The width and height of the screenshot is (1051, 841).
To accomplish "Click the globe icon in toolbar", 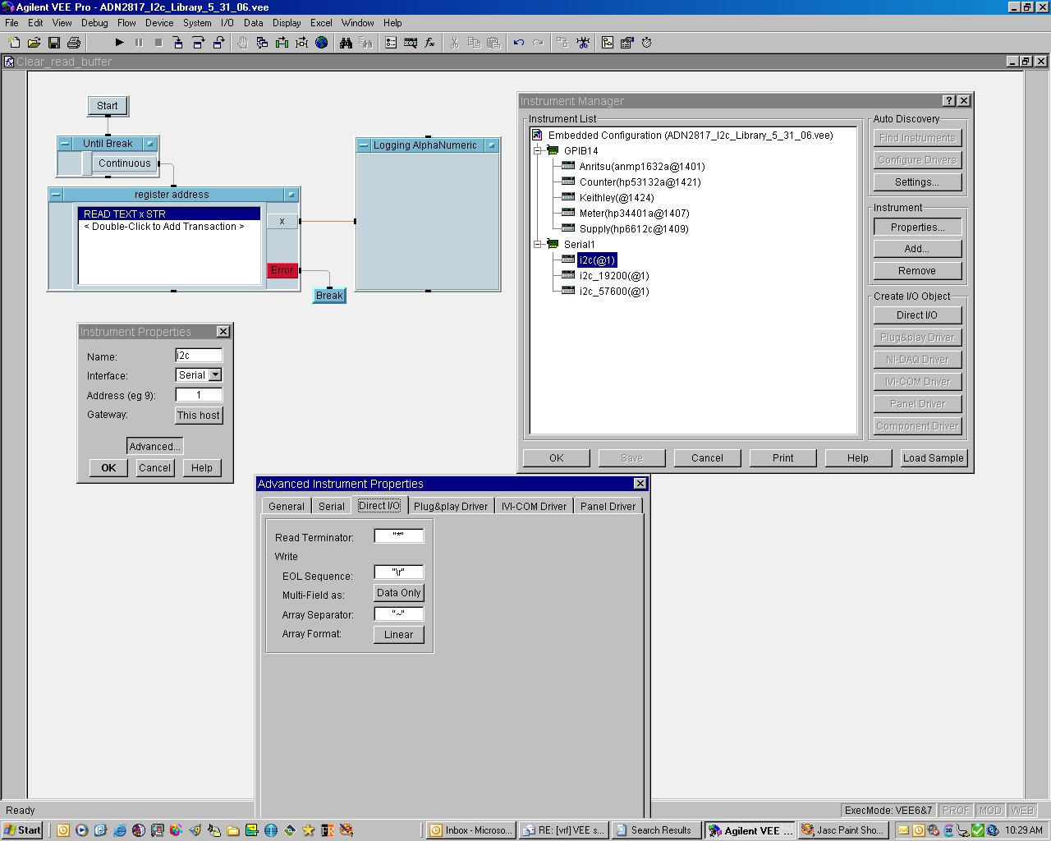I will pyautogui.click(x=322, y=43).
